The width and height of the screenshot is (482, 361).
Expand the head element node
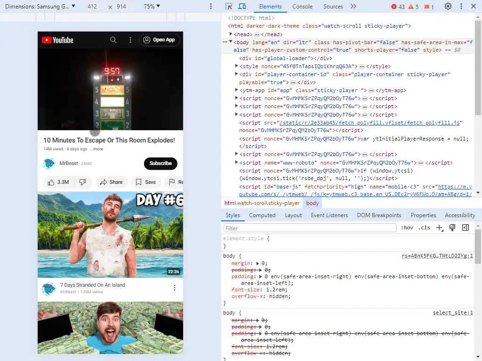pos(231,34)
